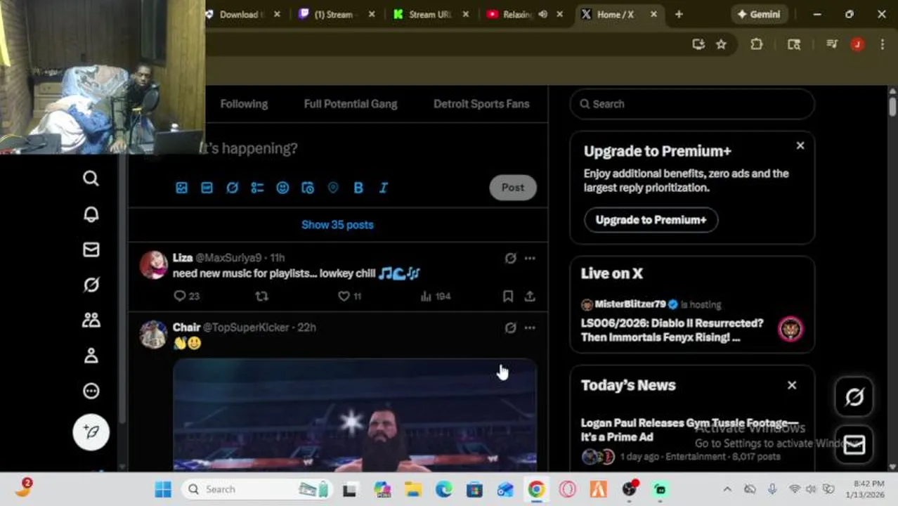
Task: Schedule the post with calendar icon
Action: (308, 188)
